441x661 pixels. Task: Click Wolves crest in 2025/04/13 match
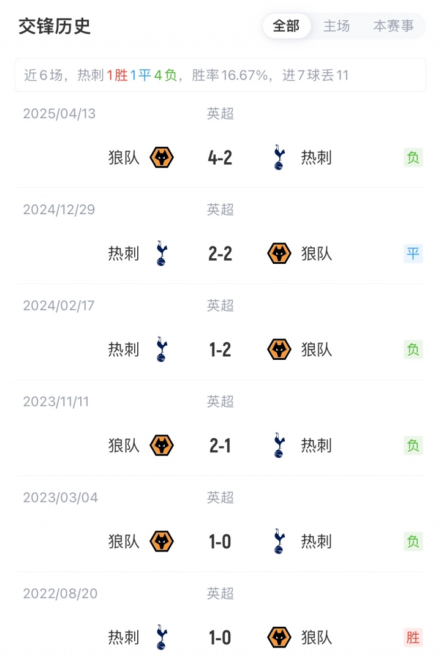pos(162,158)
